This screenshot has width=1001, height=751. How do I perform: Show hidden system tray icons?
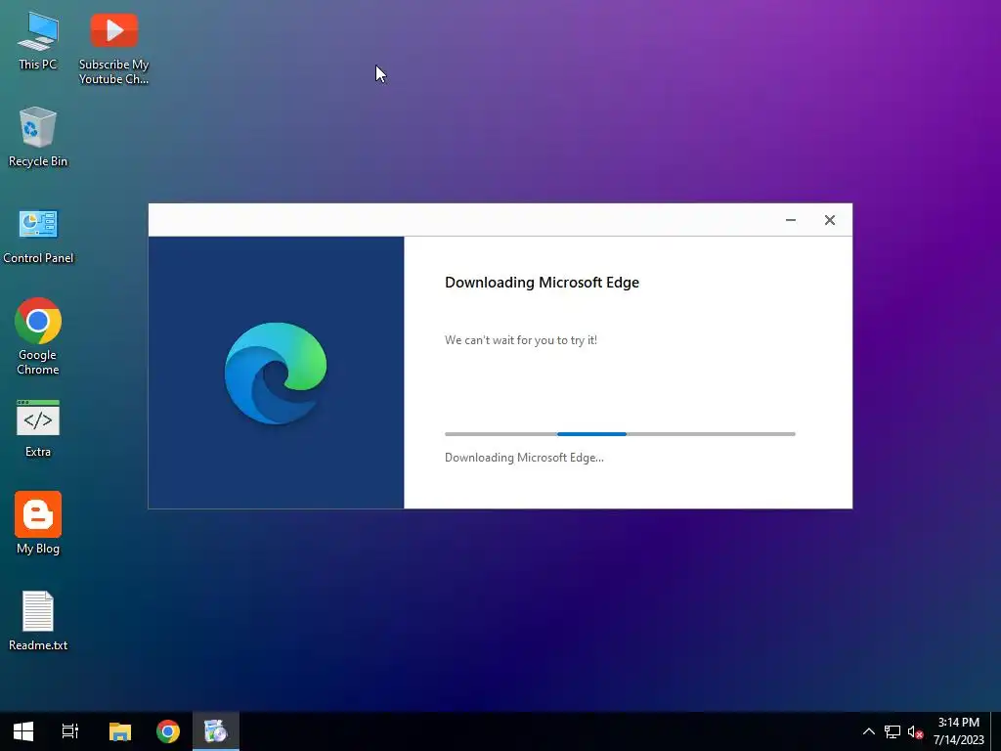pyautogui.click(x=869, y=731)
